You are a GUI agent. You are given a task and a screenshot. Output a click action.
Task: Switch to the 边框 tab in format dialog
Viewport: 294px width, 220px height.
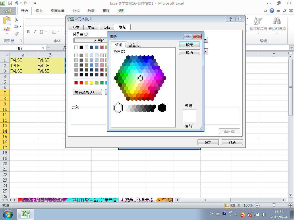coord(107,27)
